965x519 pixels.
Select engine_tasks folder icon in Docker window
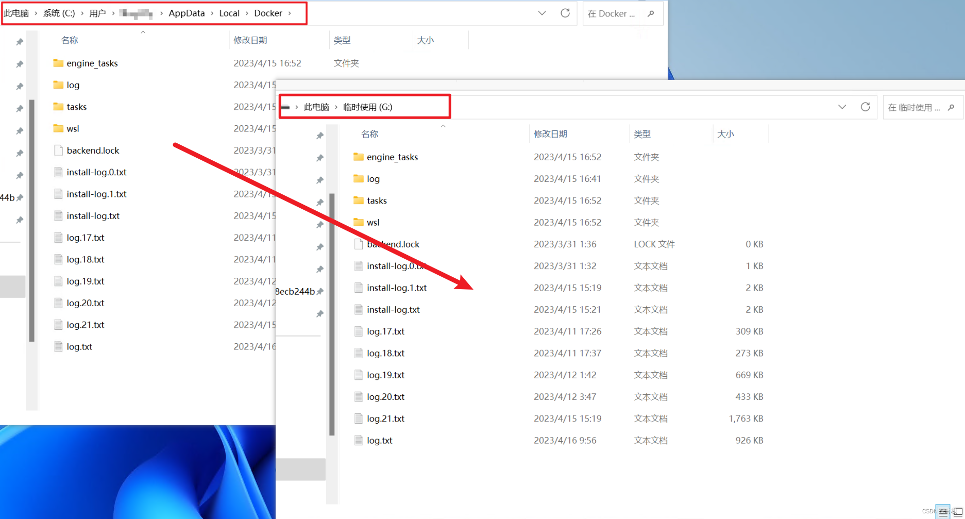(x=58, y=63)
